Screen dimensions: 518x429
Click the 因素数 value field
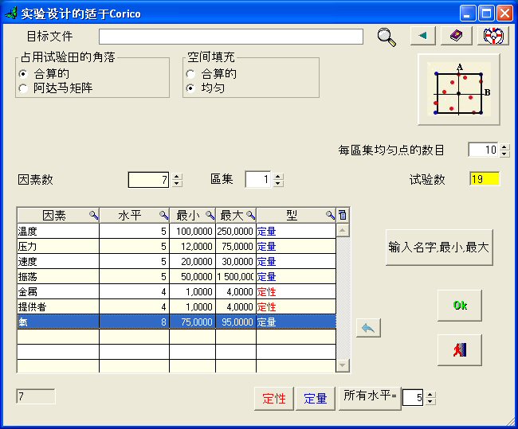point(149,180)
